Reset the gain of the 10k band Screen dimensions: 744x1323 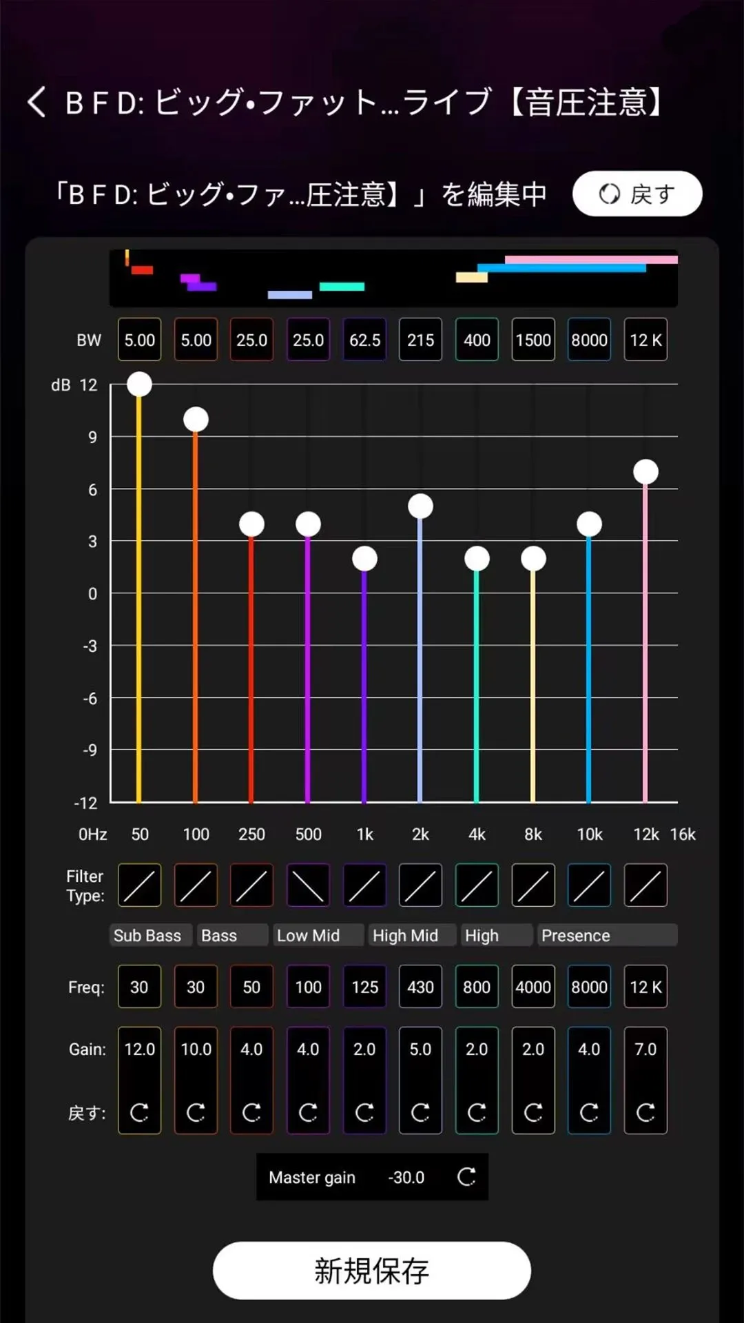[589, 1112]
